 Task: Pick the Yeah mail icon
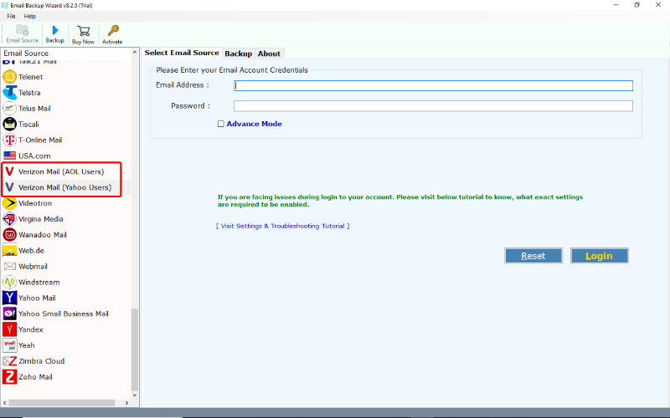[x=9, y=345]
